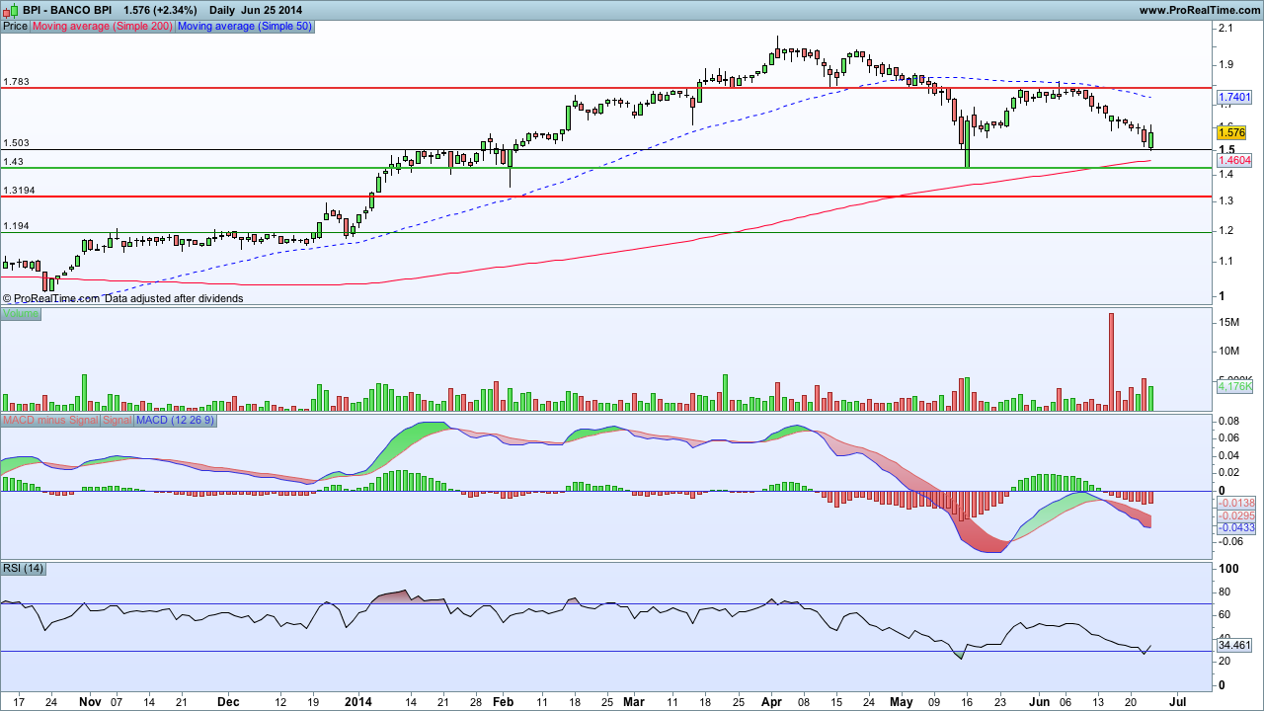Click the 1.4604 moving average value tag
The height and width of the screenshot is (711, 1264).
(x=1235, y=160)
